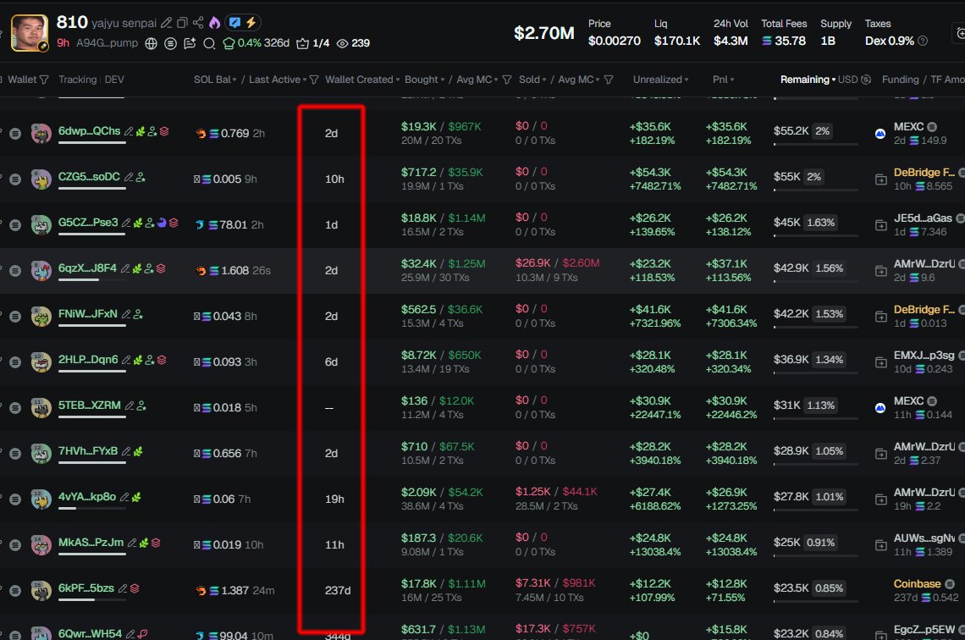Open wallet link 2HLP...Dqn6
Image resolution: width=965 pixels, height=640 pixels.
coord(88,360)
